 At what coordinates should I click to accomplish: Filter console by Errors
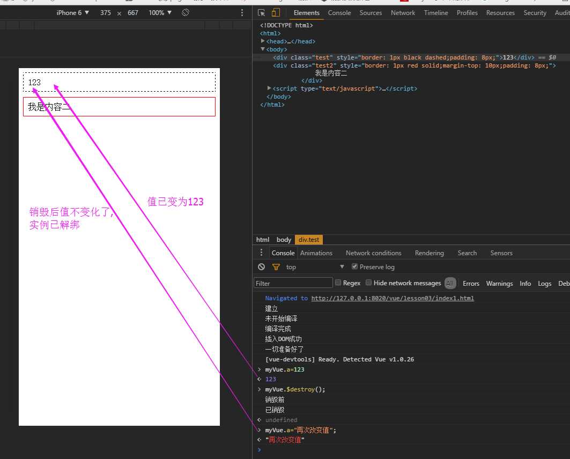tap(471, 284)
